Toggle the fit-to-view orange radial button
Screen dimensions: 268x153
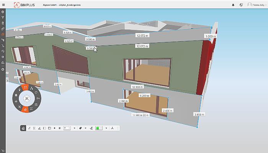[25, 87]
